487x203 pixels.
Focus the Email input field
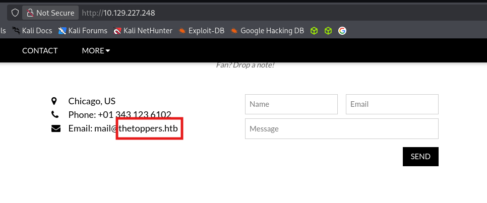(392, 104)
